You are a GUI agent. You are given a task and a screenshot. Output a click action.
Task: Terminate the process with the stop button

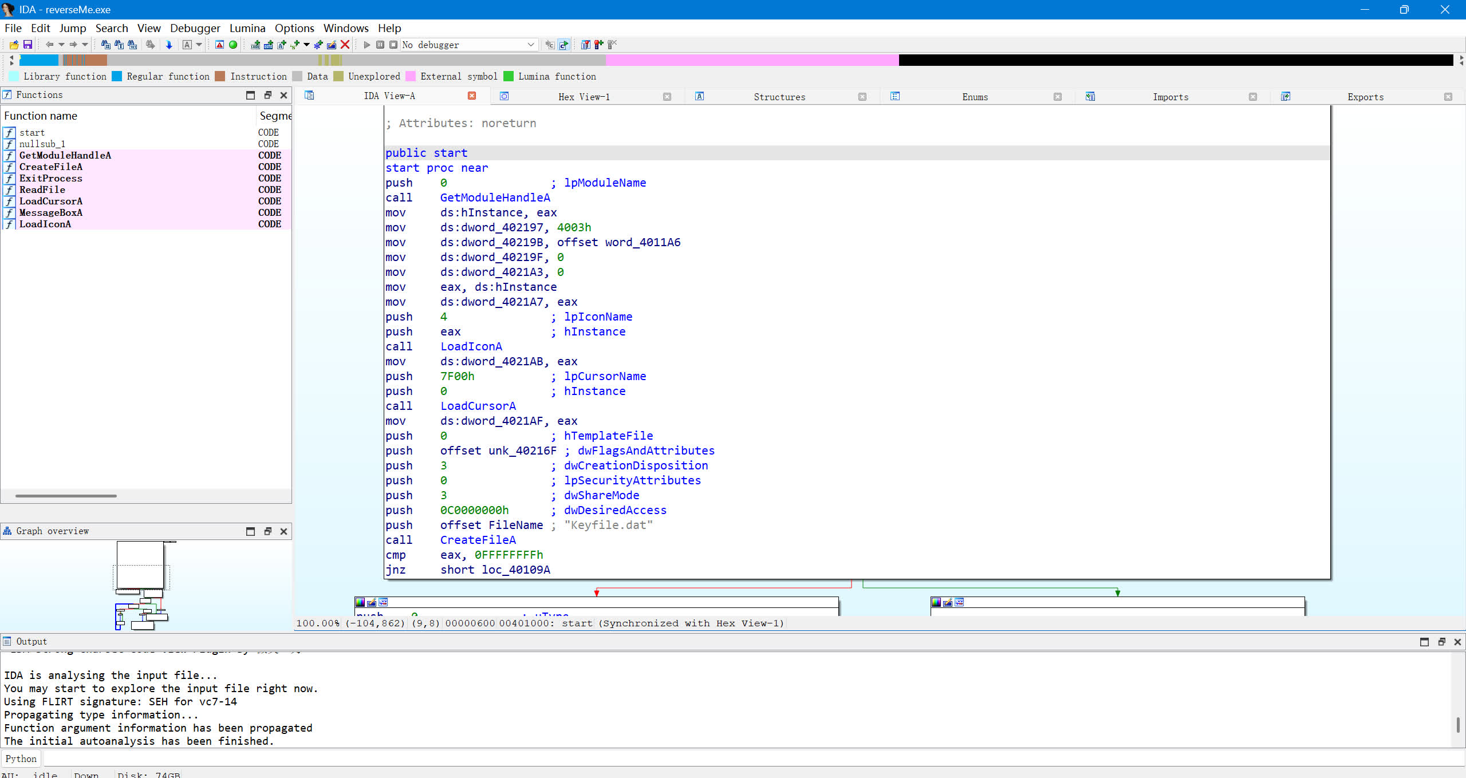click(x=393, y=45)
